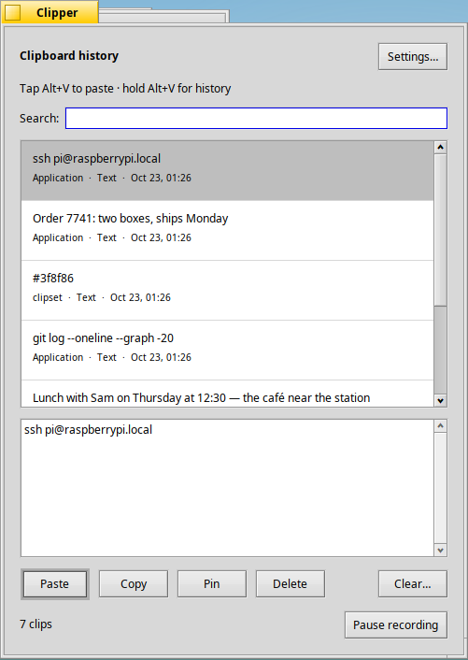Click the Clipper window tab title
Image resolution: width=468 pixels, height=660 pixels.
pos(57,13)
